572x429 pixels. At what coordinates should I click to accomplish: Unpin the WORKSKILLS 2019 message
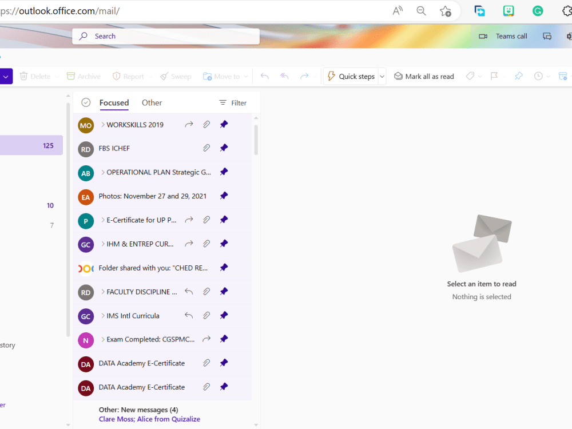(x=224, y=124)
